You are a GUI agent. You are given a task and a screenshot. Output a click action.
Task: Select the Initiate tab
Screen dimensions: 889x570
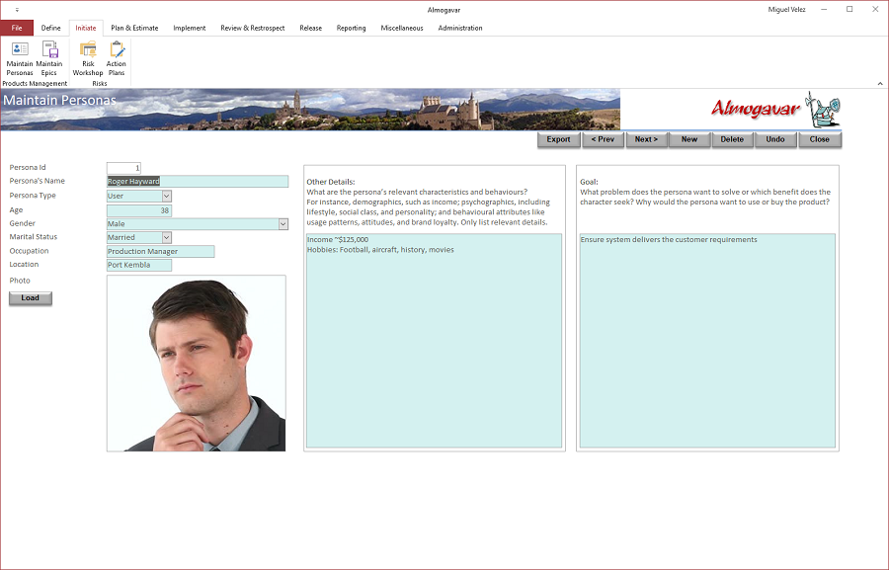click(86, 28)
